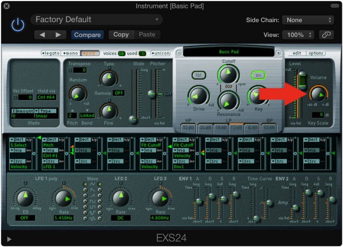The width and height of the screenshot is (343, 247).
Task: Toggle the fat filter button
Action: tap(199, 75)
